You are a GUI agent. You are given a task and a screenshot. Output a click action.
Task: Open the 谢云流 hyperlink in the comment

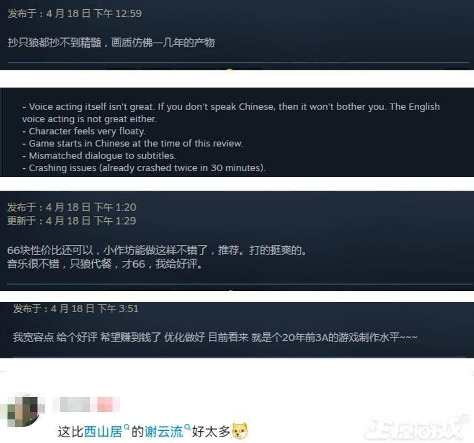[x=164, y=431]
